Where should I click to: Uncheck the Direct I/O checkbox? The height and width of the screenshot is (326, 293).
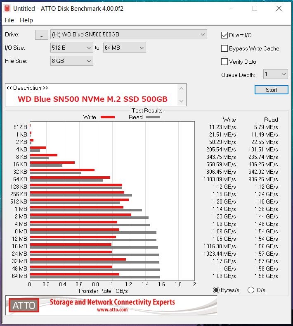[224, 35]
